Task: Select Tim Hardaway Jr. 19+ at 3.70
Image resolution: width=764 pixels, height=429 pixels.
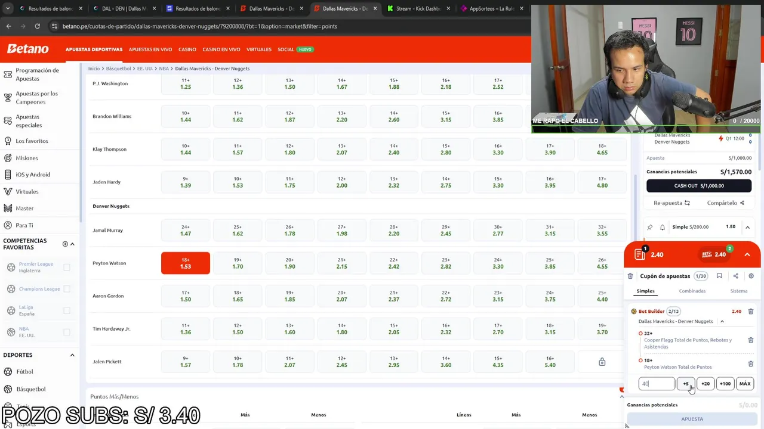Action: click(602, 329)
